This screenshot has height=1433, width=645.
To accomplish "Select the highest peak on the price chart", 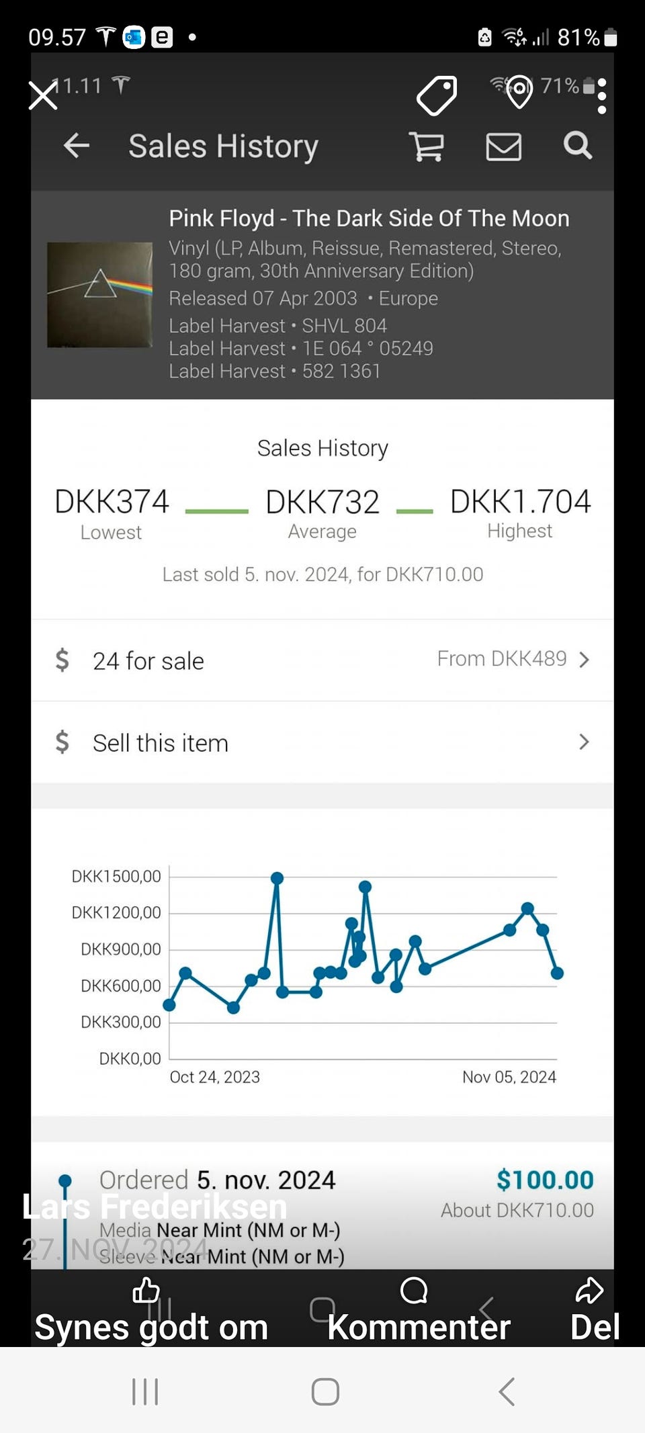I will tap(277, 878).
